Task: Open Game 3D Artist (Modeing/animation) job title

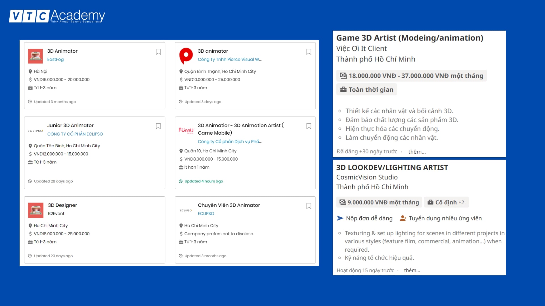Action: pyautogui.click(x=410, y=38)
